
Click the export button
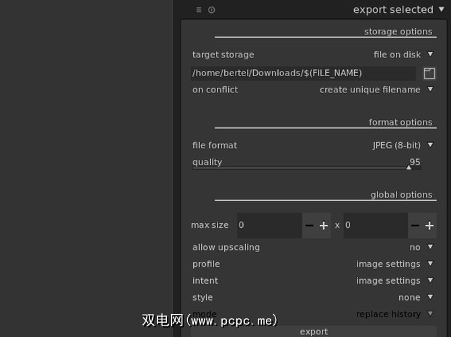tap(314, 331)
